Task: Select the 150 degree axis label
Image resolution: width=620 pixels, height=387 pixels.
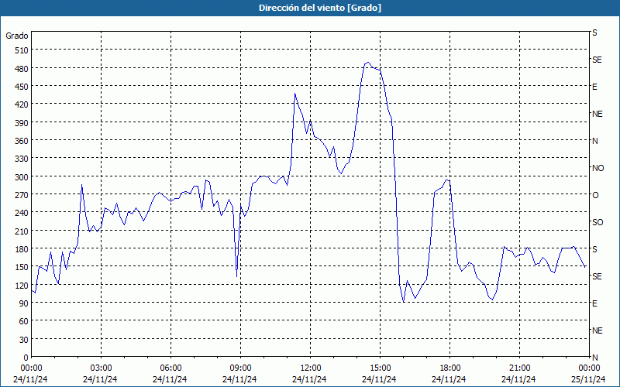Action: click(22, 267)
